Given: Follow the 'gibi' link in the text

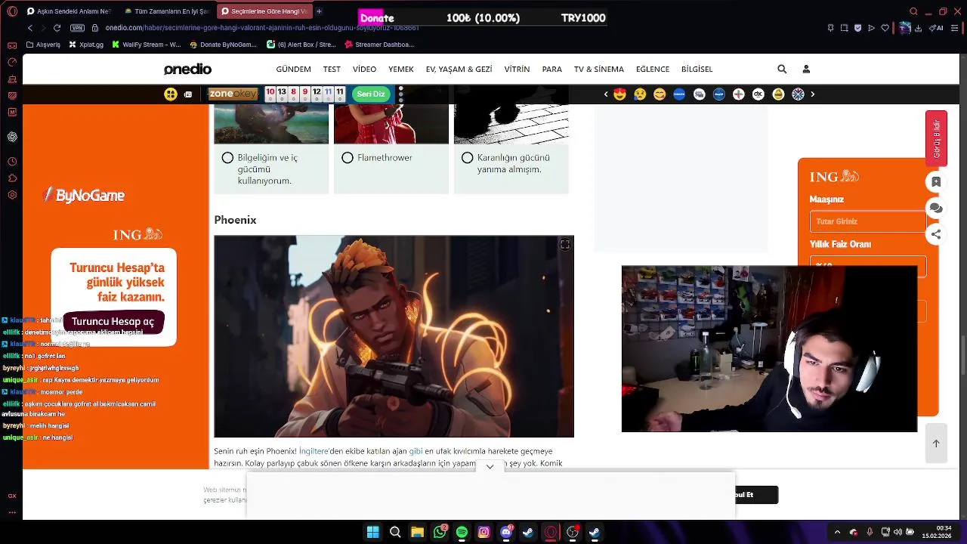Looking at the screenshot, I should coord(416,451).
